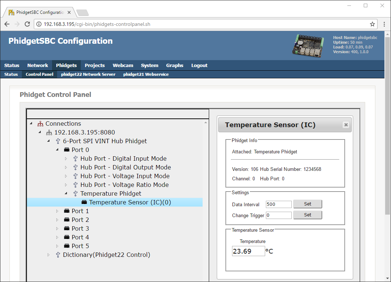Click the Temperature value field showing 23.69

click(248, 251)
